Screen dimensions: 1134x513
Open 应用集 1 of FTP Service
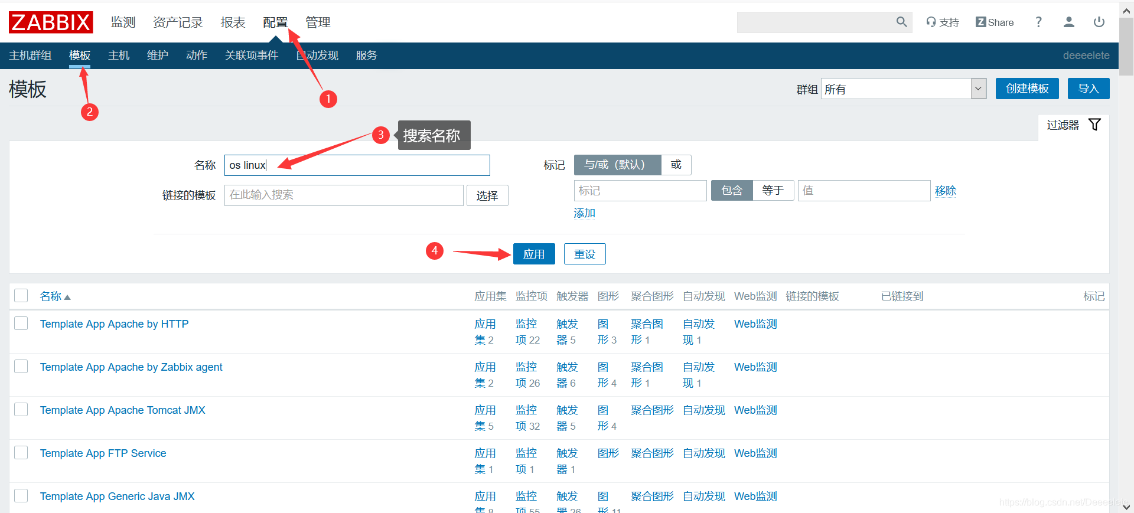point(485,461)
